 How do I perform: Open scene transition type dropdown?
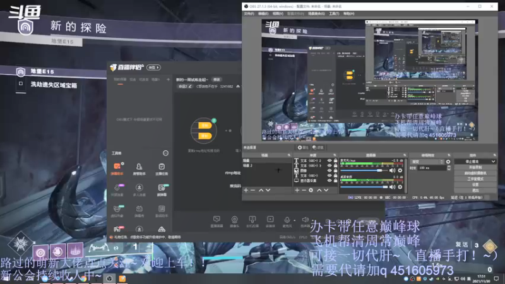click(x=427, y=162)
